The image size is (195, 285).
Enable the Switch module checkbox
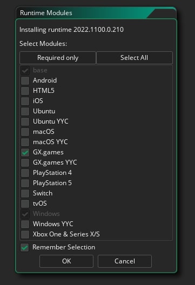pyautogui.click(x=25, y=193)
